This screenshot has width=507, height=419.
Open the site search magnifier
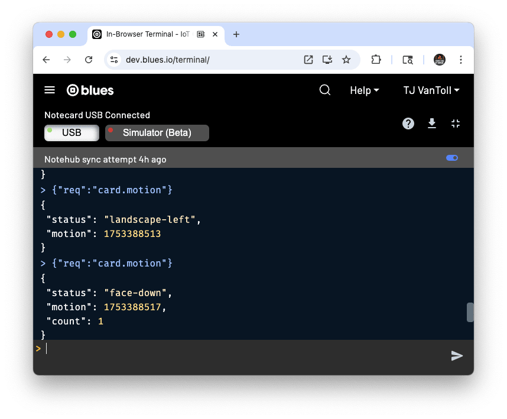tap(324, 90)
